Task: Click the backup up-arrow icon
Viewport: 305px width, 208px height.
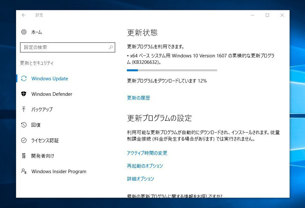Action: [24, 109]
